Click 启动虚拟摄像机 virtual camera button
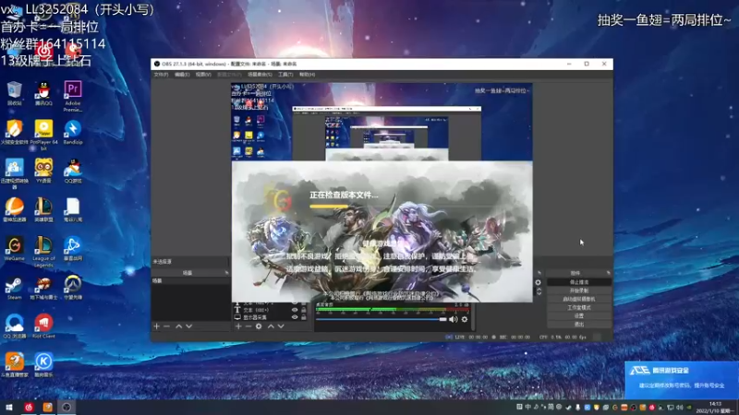The width and height of the screenshot is (739, 415). point(579,299)
